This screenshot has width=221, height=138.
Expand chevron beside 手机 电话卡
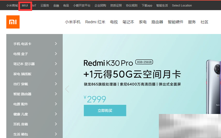coord(56,44)
